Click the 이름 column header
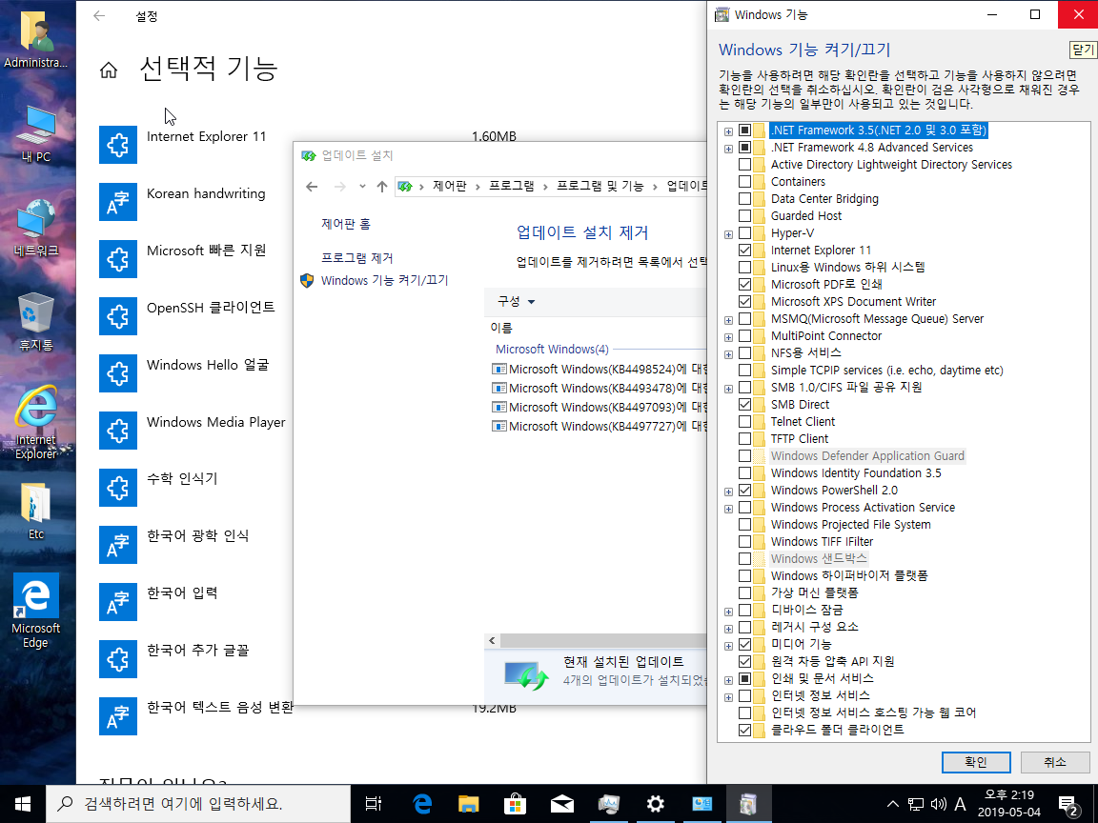Screen dimensions: 1098x823 tap(501, 328)
